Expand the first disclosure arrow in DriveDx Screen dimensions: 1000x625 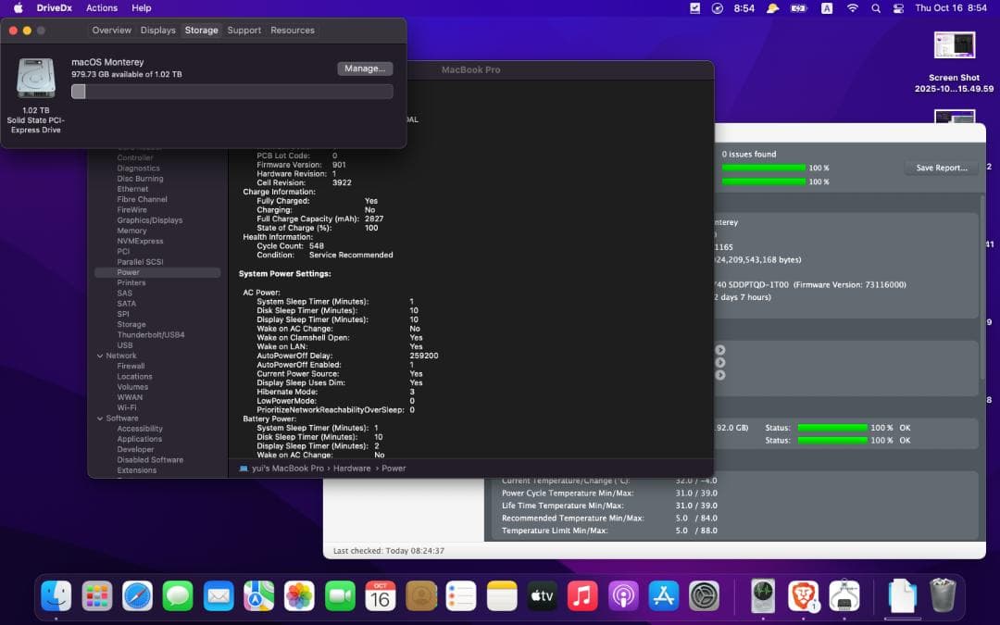point(719,350)
